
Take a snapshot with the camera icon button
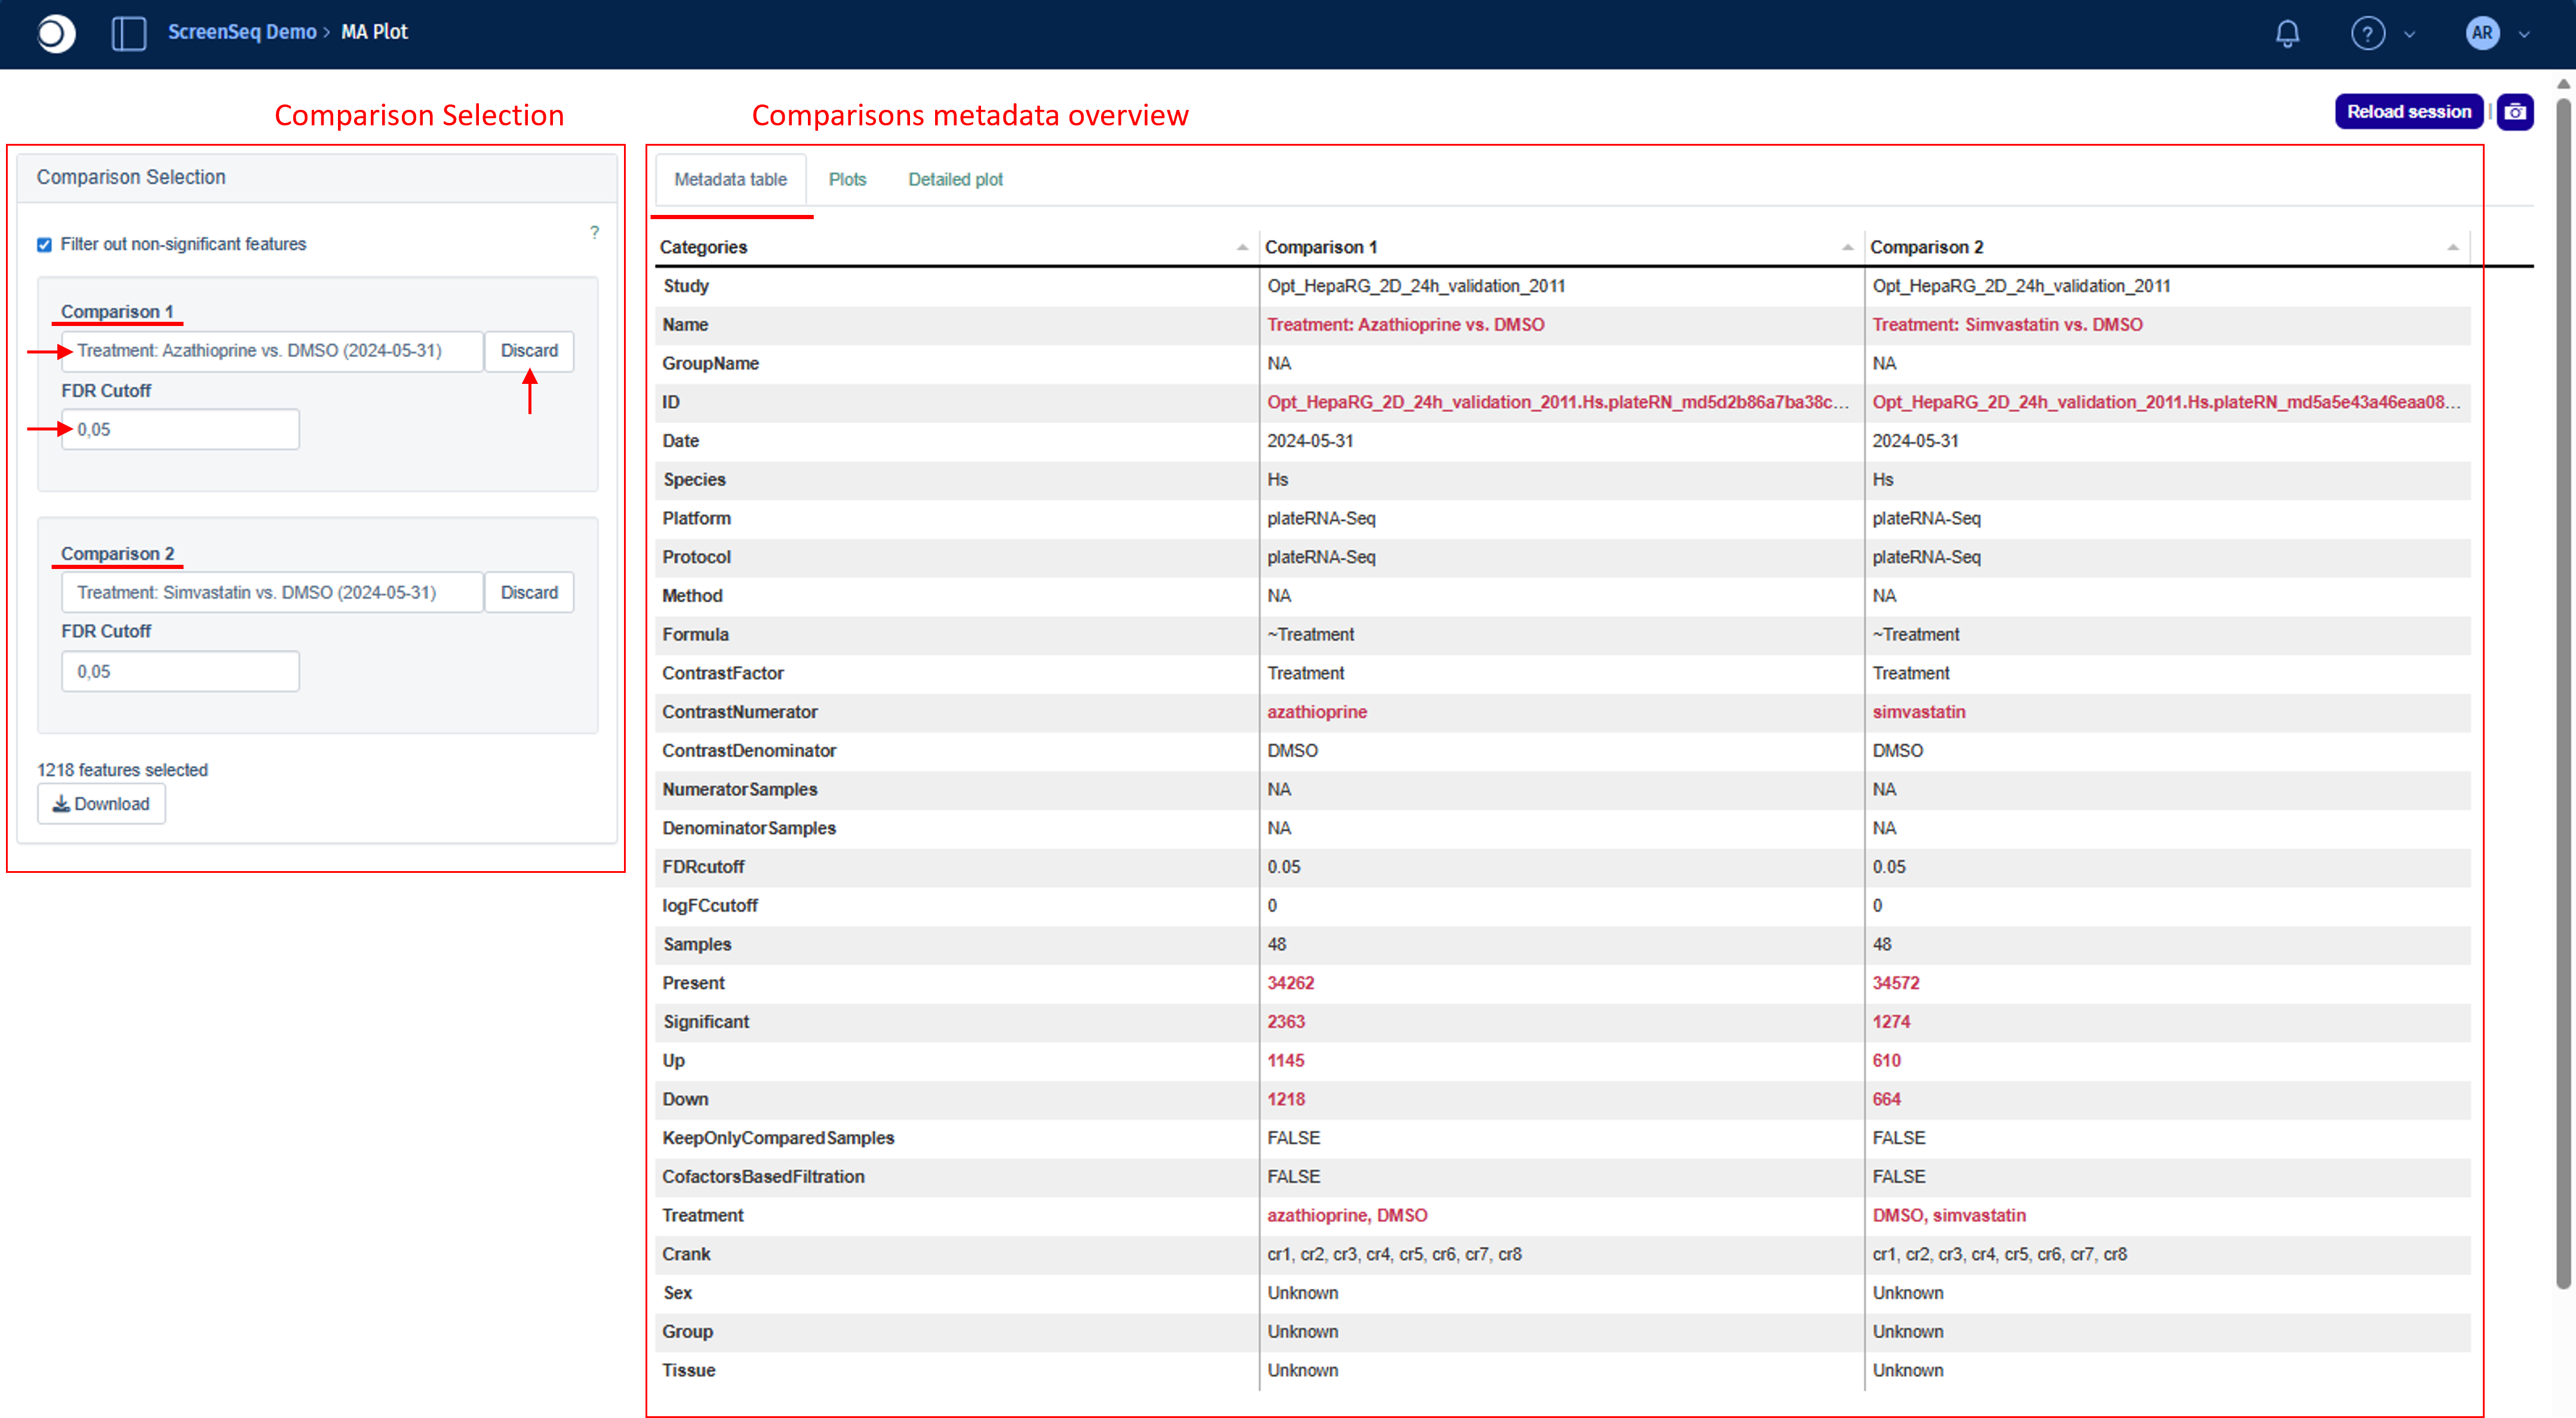coord(2514,112)
